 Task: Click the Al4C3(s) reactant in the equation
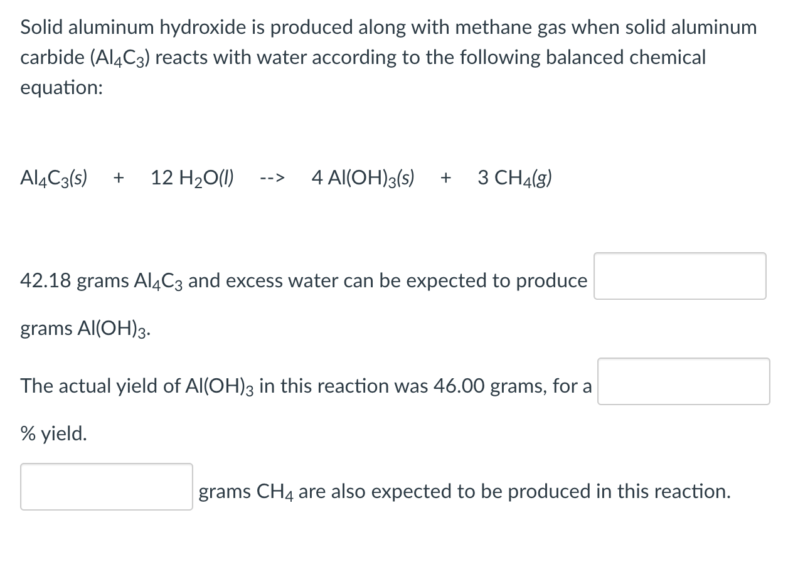point(54,179)
